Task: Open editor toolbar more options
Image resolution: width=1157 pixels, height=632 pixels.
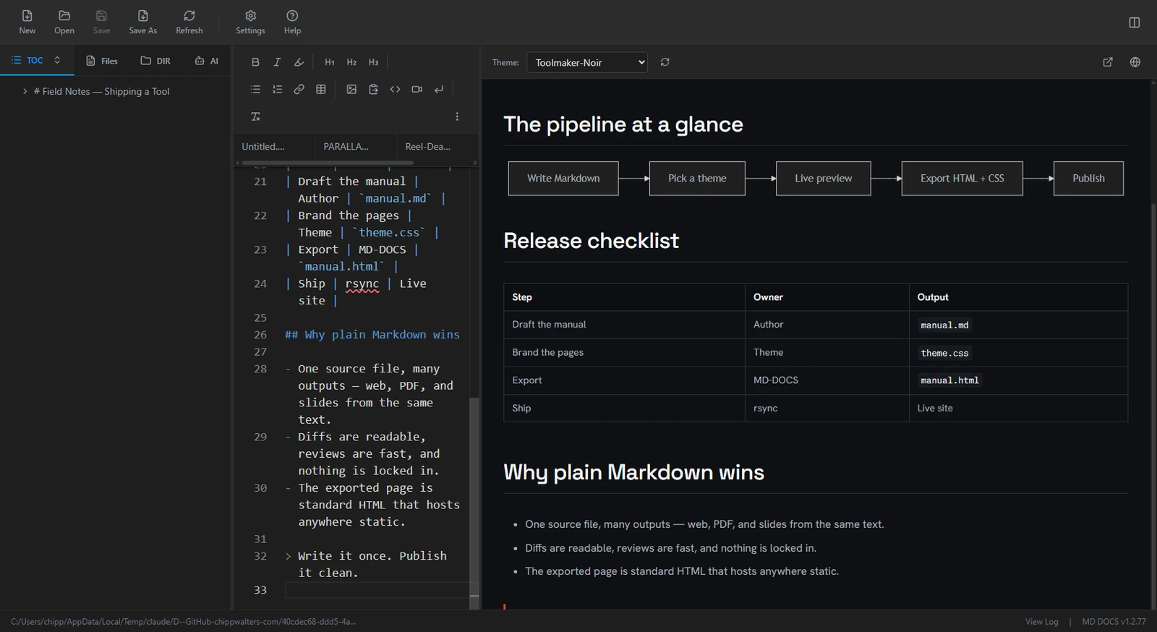Action: (x=457, y=116)
